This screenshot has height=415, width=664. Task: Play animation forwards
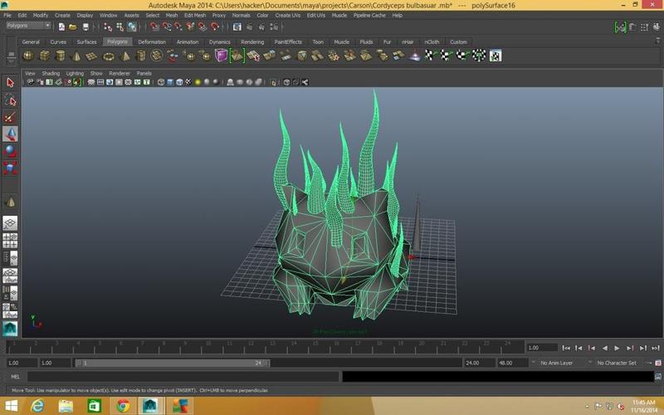pos(617,348)
